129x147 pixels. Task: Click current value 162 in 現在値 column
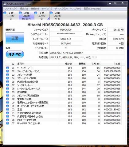[70, 109]
